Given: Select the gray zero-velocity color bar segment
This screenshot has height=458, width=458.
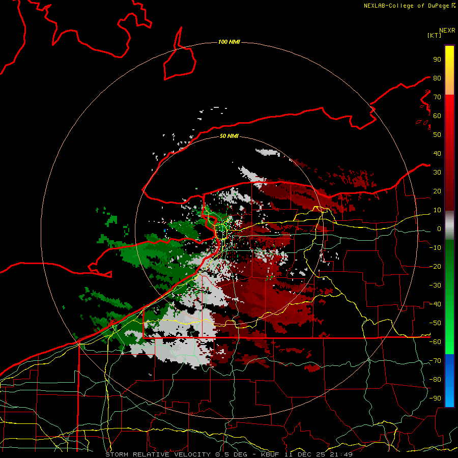Looking at the screenshot, I should (449, 225).
